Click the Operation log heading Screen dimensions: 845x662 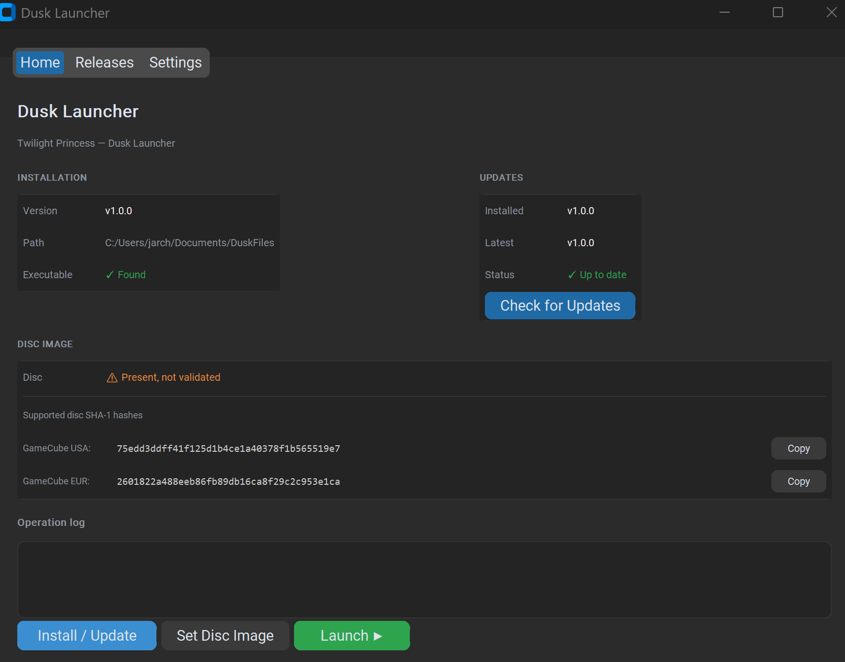[51, 522]
